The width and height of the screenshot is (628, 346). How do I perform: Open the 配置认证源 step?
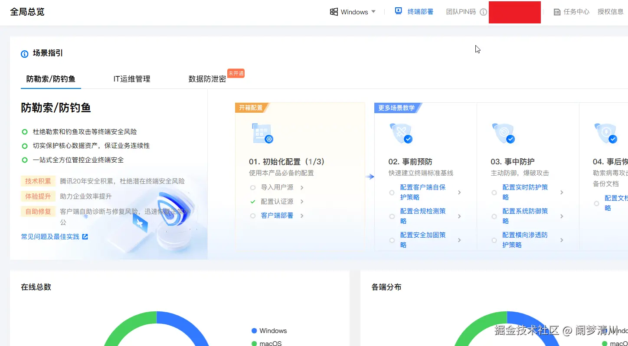pos(277,202)
